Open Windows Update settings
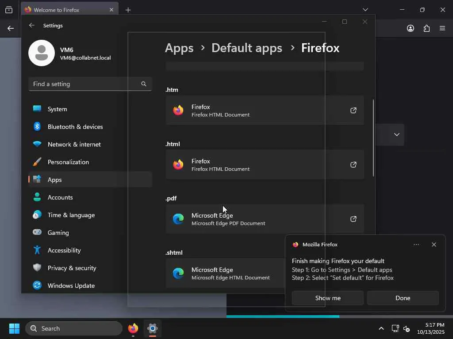This screenshot has height=339, width=453. tap(90, 286)
